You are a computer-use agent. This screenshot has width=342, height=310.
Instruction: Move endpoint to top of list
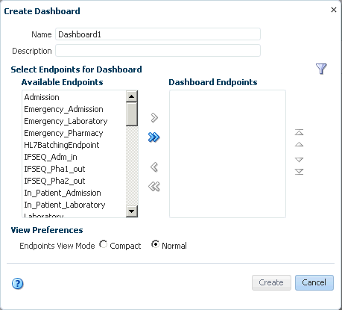point(299,132)
